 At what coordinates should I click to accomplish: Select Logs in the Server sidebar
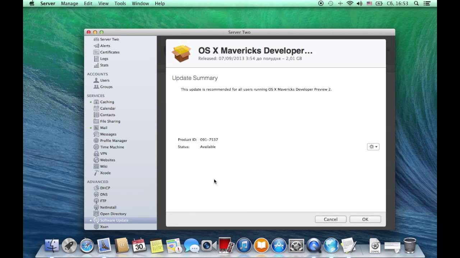coord(101,59)
